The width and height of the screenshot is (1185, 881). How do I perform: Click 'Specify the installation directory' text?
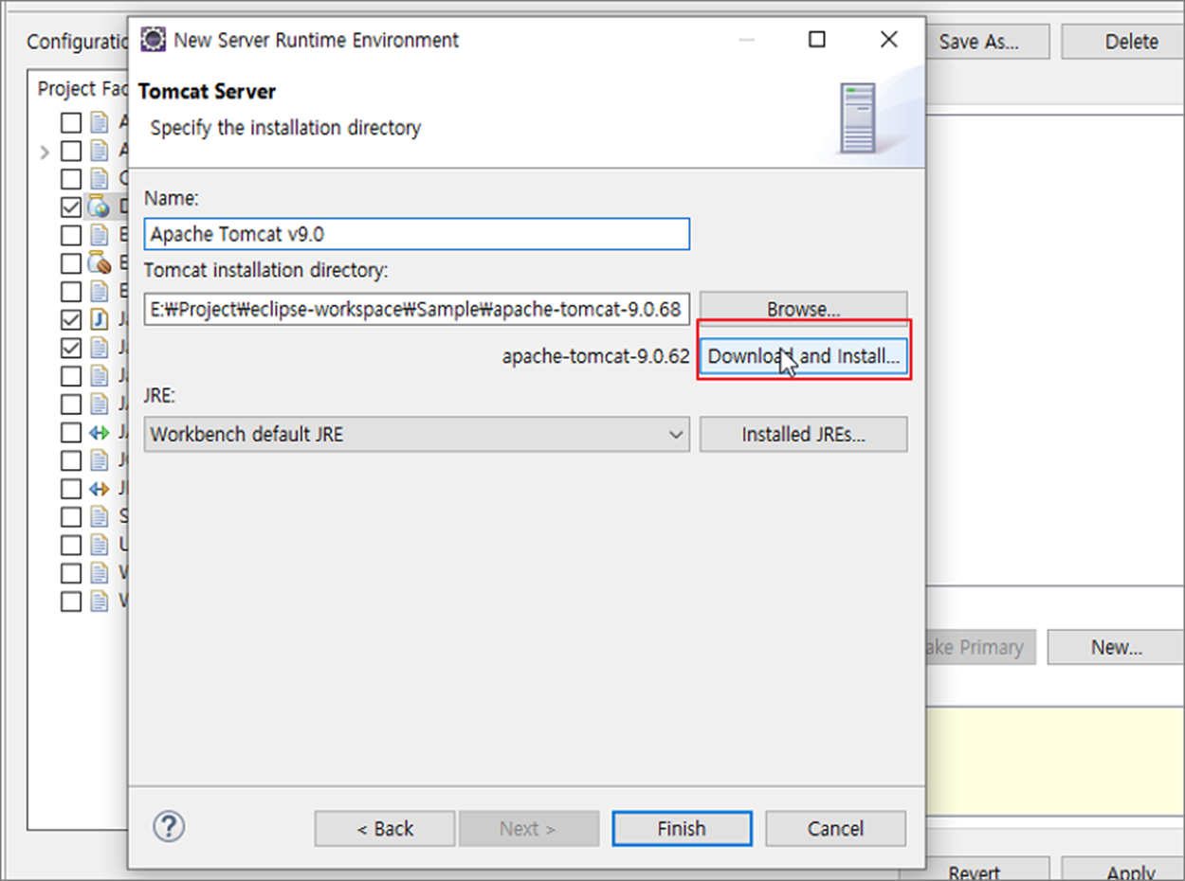tap(285, 127)
